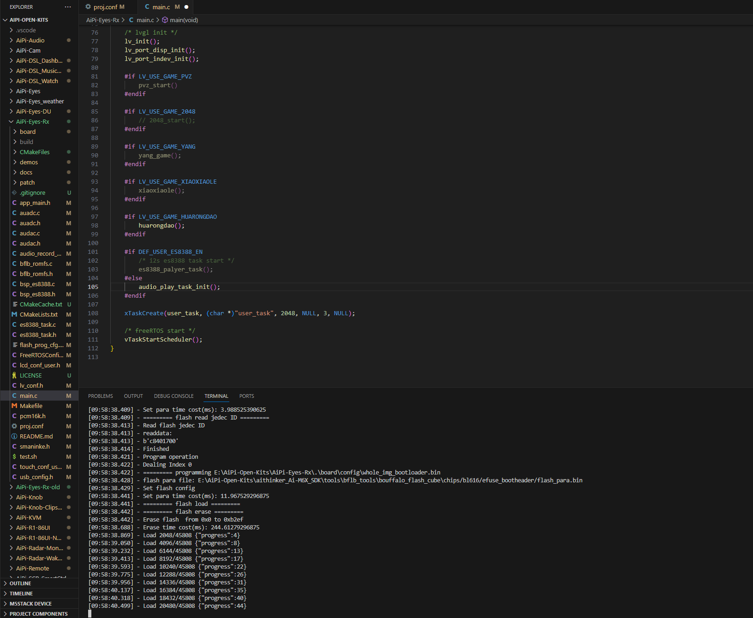Click the M icon beside CMakeLists.txt

pyautogui.click(x=14, y=314)
